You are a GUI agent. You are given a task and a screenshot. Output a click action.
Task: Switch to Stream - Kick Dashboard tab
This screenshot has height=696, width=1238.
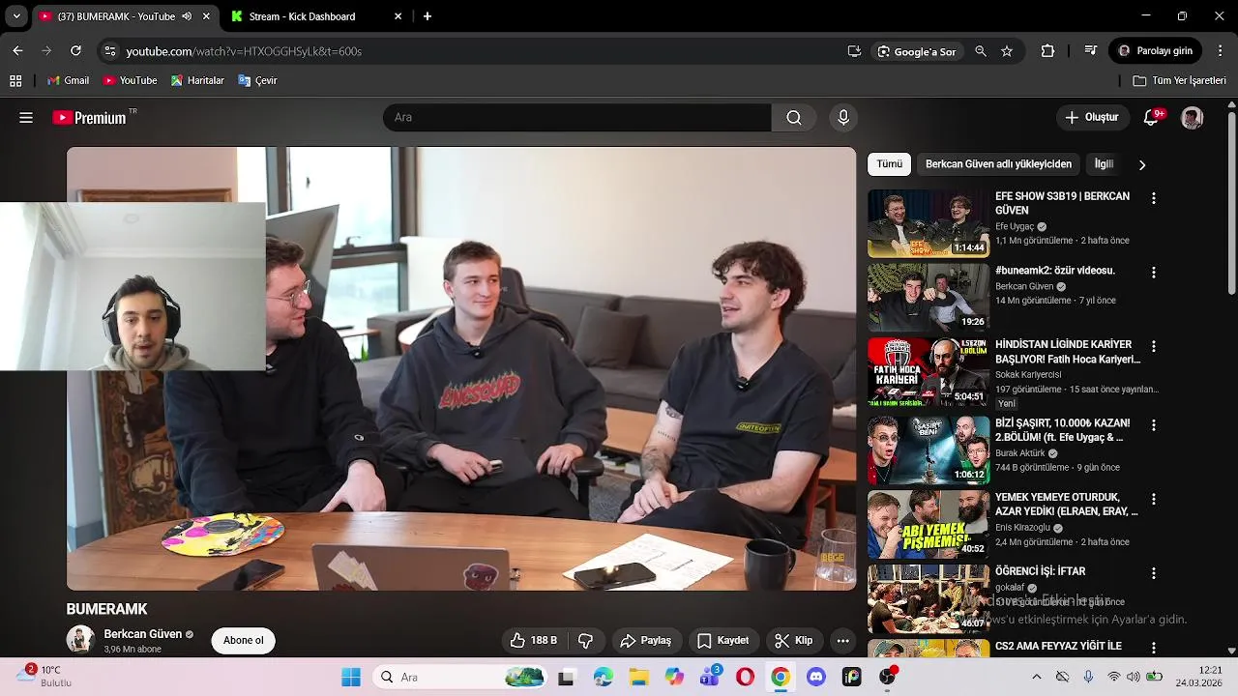(x=316, y=16)
